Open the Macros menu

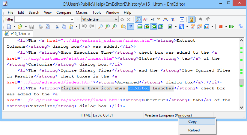[82, 13]
